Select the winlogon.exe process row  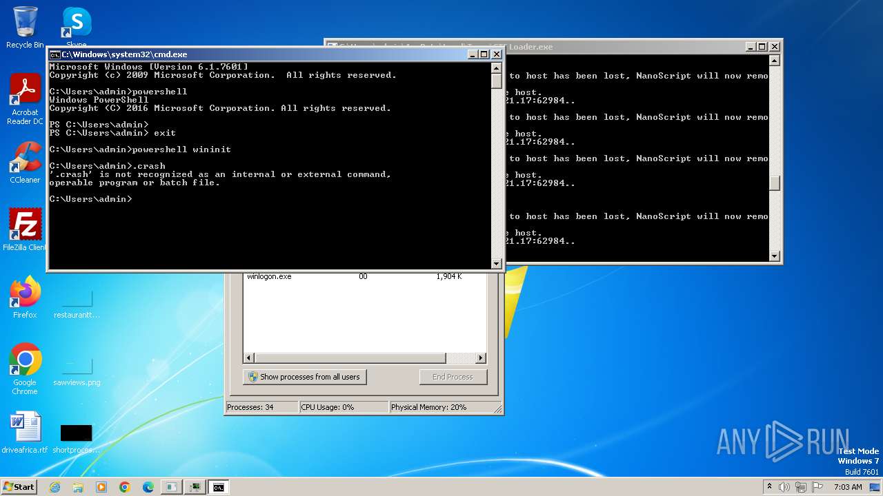(364, 276)
